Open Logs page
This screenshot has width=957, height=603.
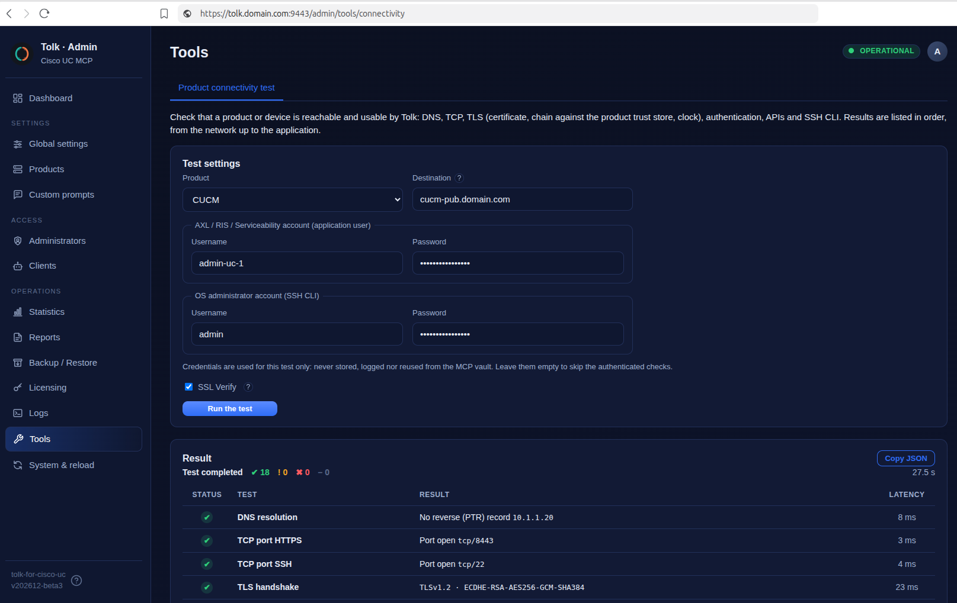(x=73, y=413)
